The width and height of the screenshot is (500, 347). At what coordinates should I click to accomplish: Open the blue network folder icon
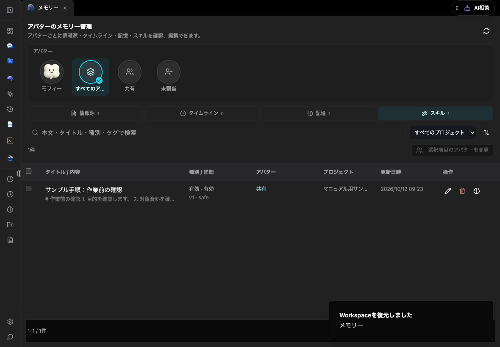tap(10, 61)
